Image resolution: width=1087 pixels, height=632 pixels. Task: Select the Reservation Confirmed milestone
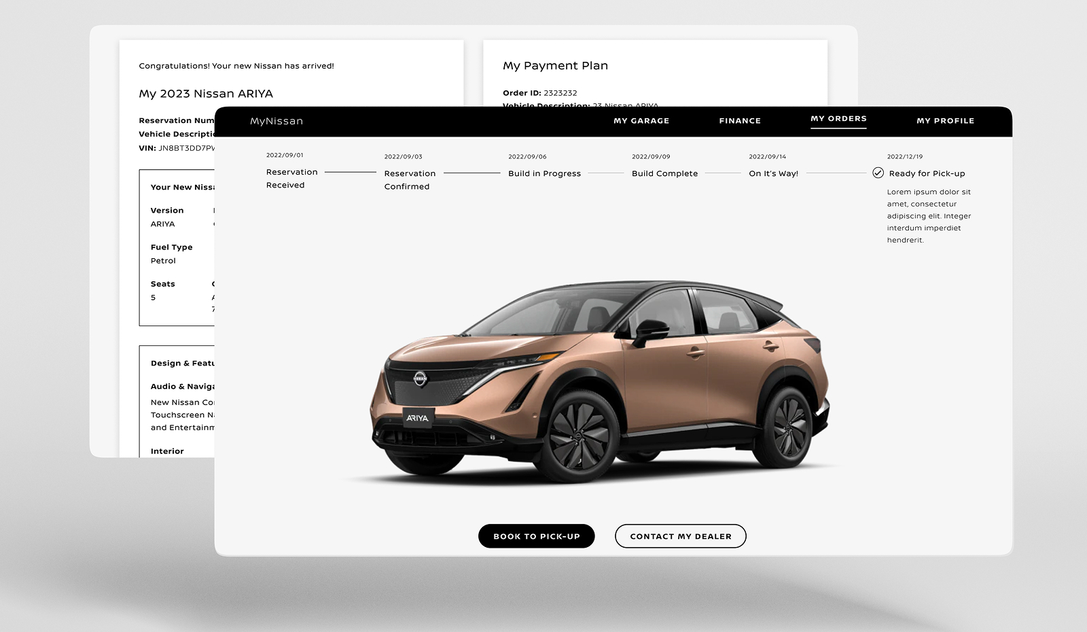[410, 179]
